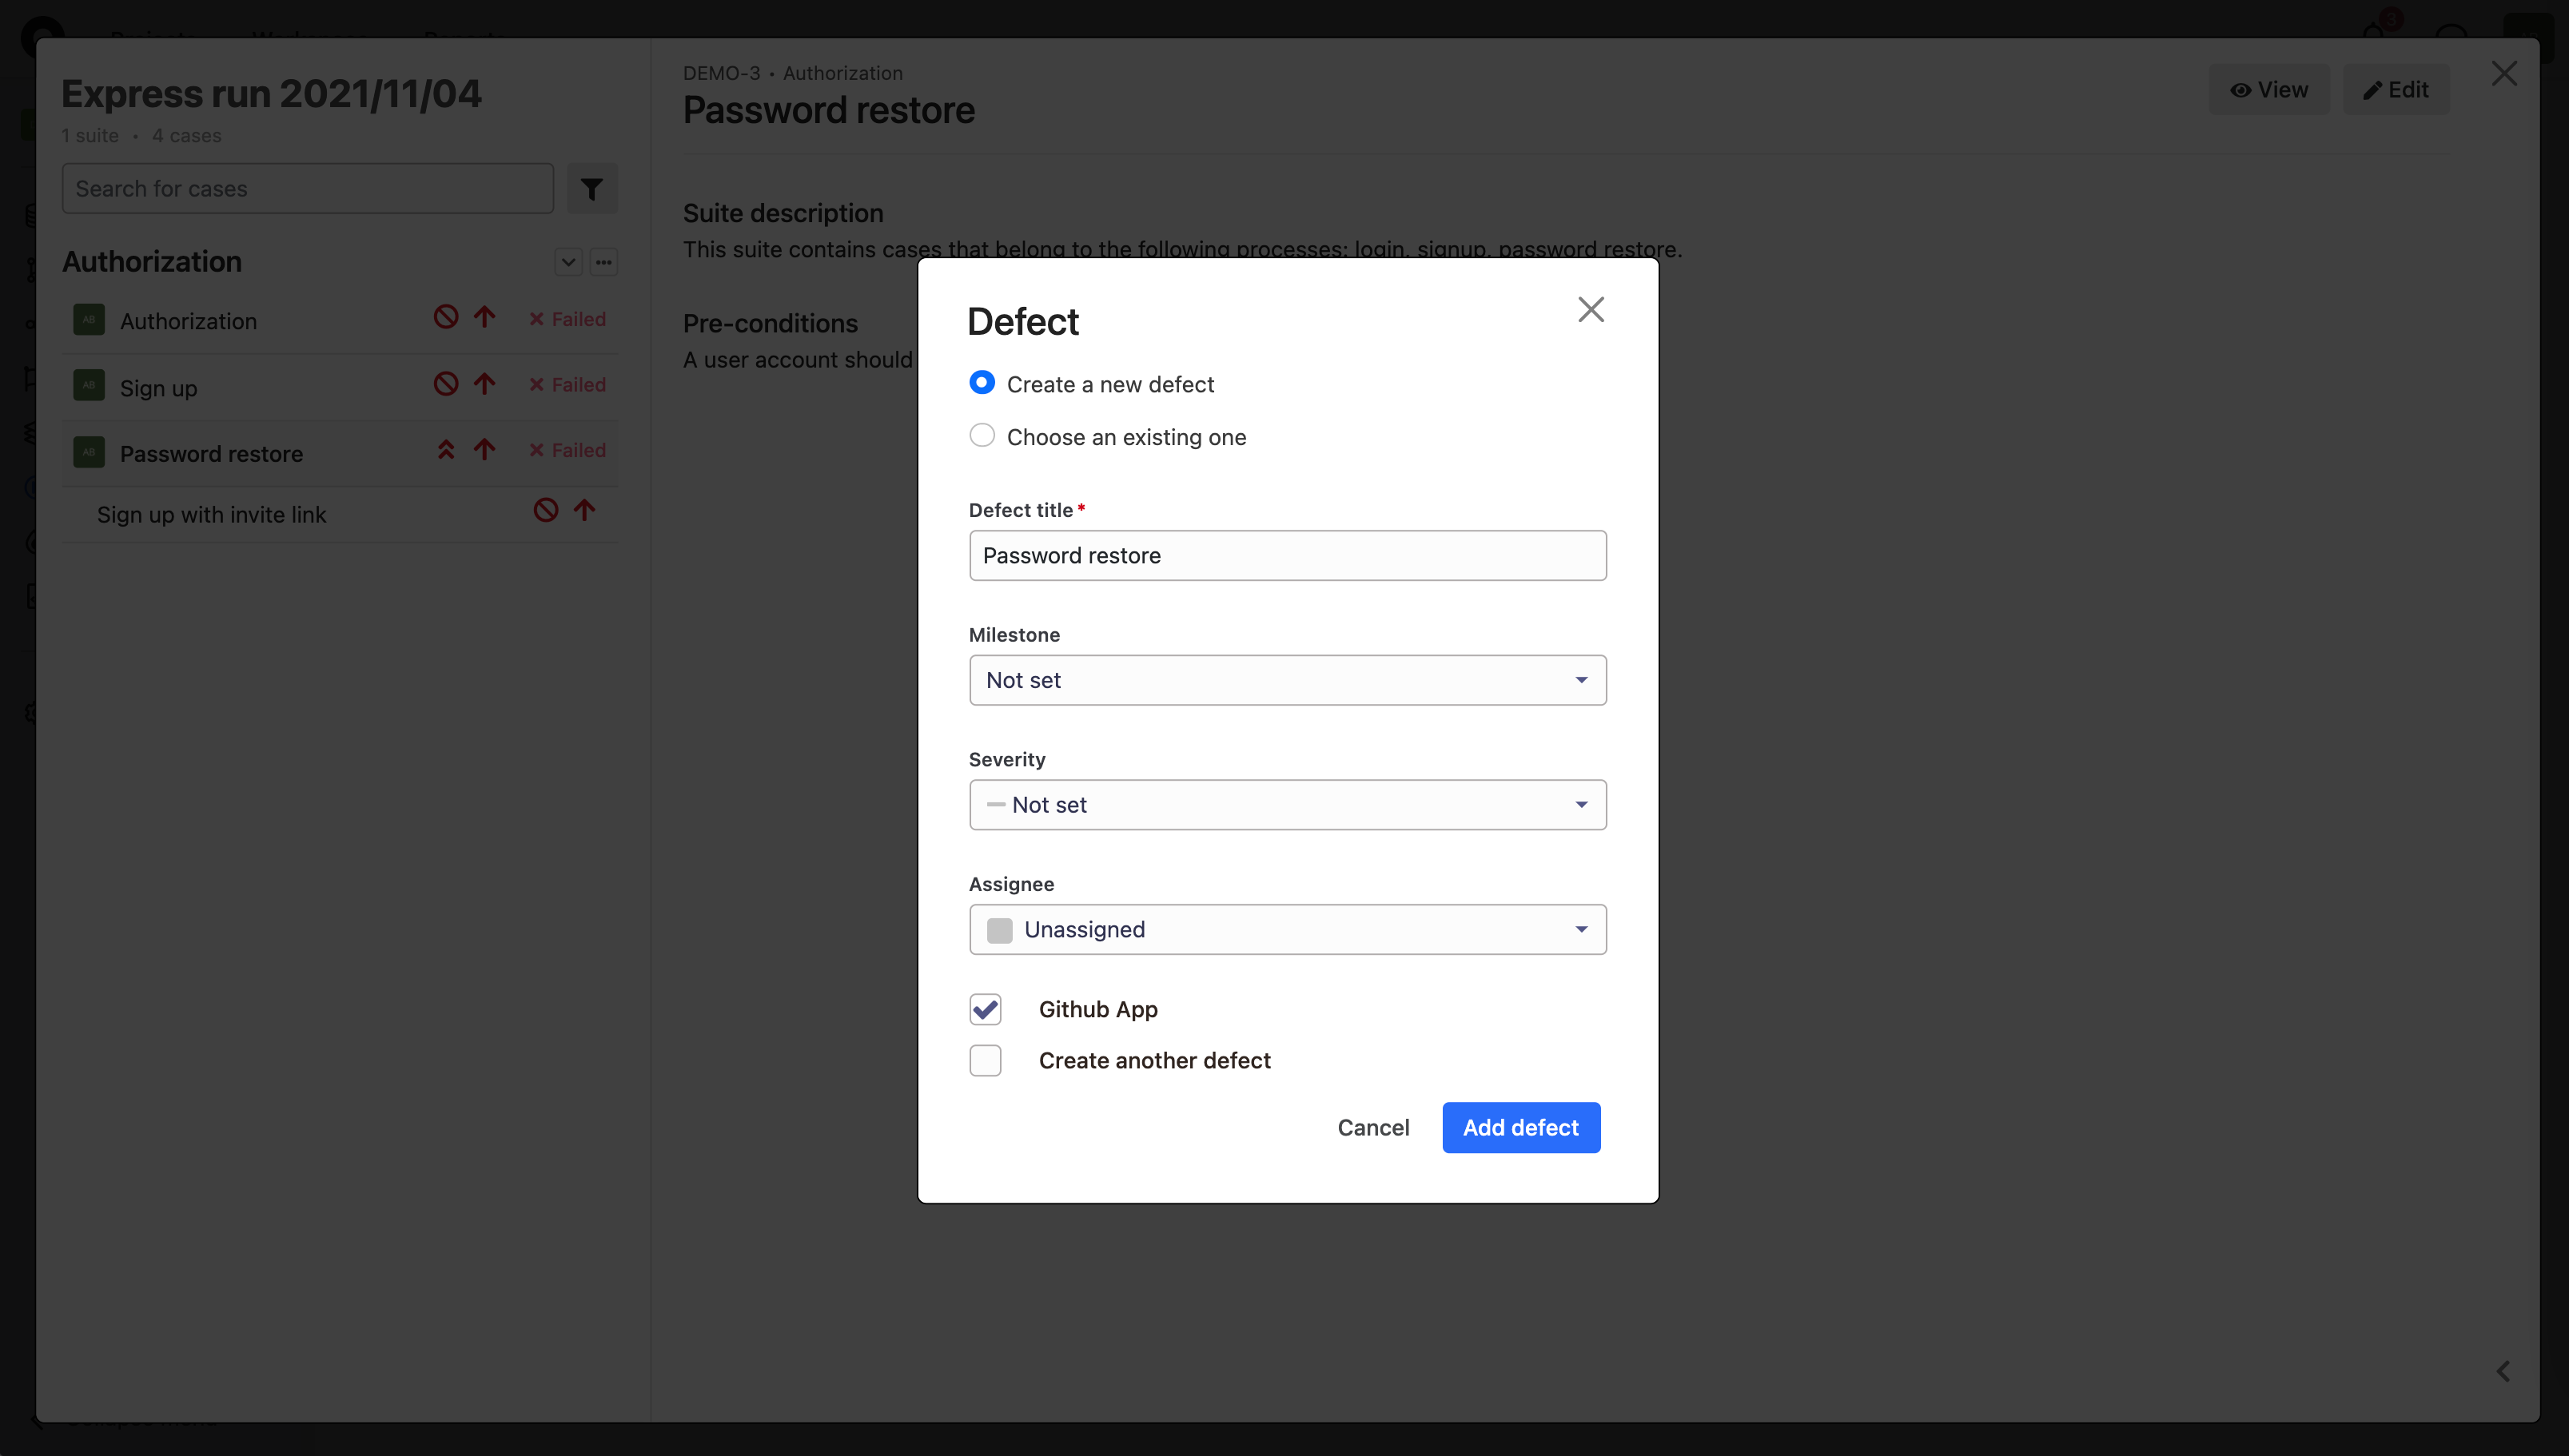Click the Search for cases field
The width and height of the screenshot is (2569, 1456).
coord(308,188)
